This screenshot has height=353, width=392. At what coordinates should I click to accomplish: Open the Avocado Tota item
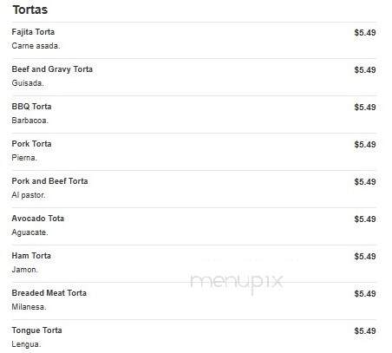pos(38,219)
